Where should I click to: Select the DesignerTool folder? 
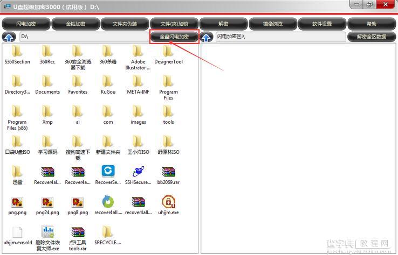(168, 55)
